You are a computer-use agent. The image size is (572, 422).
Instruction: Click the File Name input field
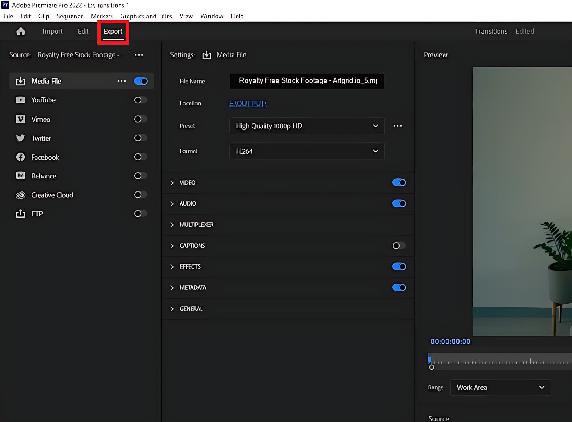[x=307, y=81]
